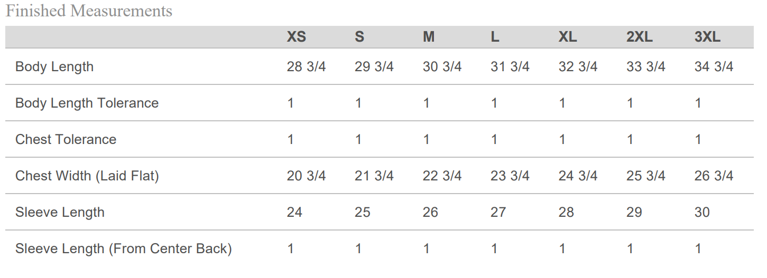Click the Body Length Tolerance row label
The image size is (767, 278).
pos(87,103)
